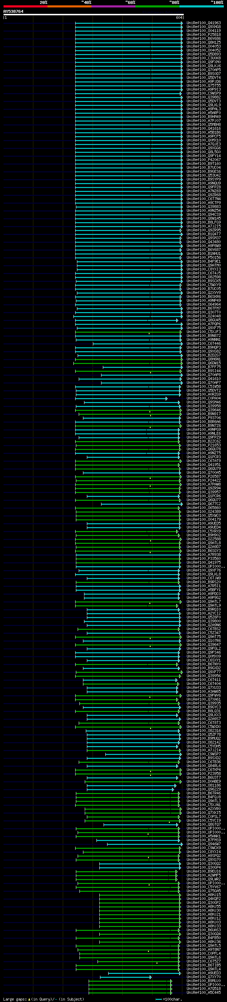Select the UniRef100_C6T446 hit label
The height and width of the screenshot is (1002, 227).
click(x=204, y=344)
